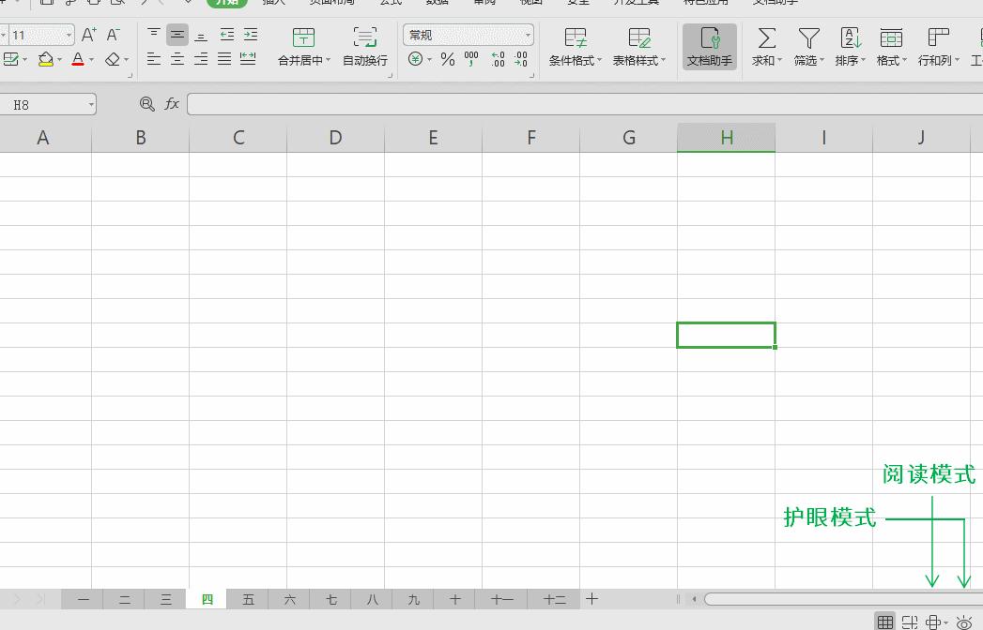
Task: Align cell text to the right
Action: click(201, 59)
